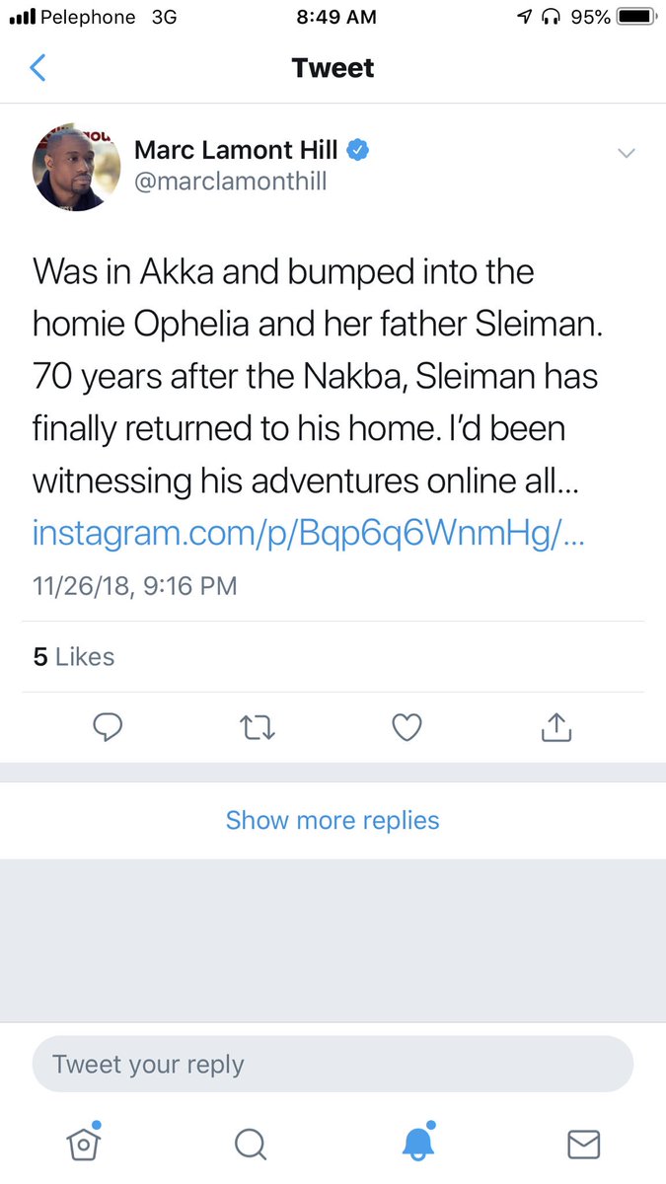Open the Search tab
Image resolution: width=666 pixels, height=1184 pixels.
click(251, 1143)
